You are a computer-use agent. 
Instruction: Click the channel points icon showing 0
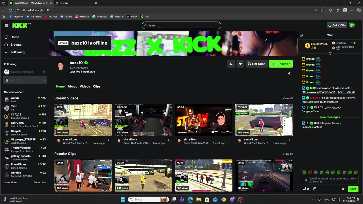[x=306, y=189]
